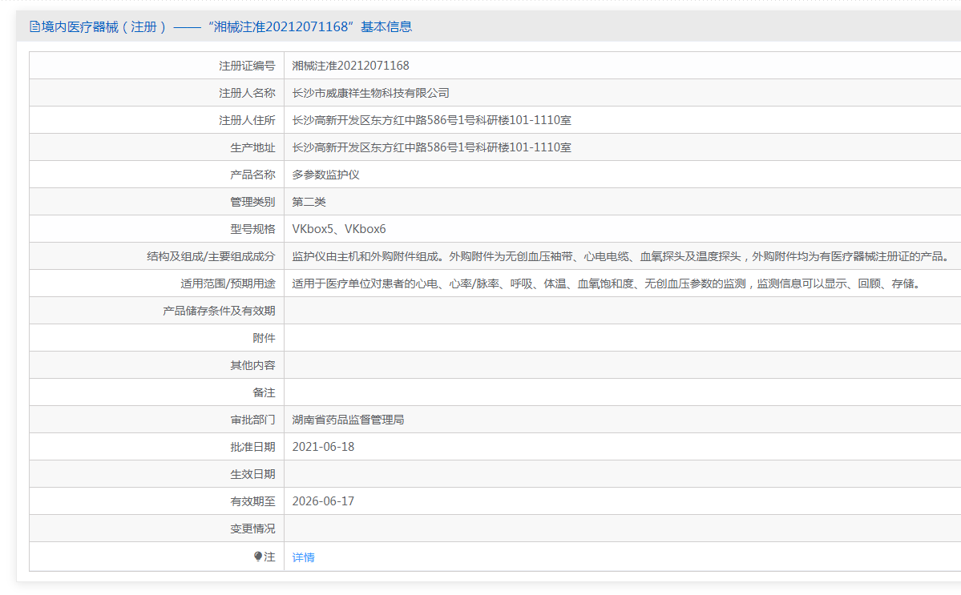Click expiry date 2026-06-17

pos(323,501)
